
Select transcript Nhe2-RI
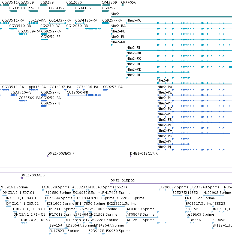133,48
